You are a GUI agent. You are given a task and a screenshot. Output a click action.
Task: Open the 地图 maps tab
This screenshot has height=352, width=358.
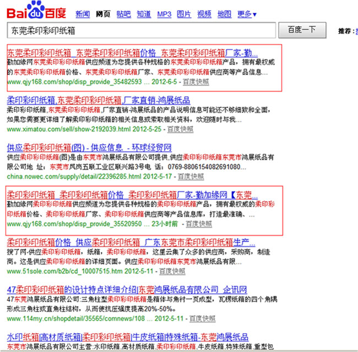(x=224, y=14)
